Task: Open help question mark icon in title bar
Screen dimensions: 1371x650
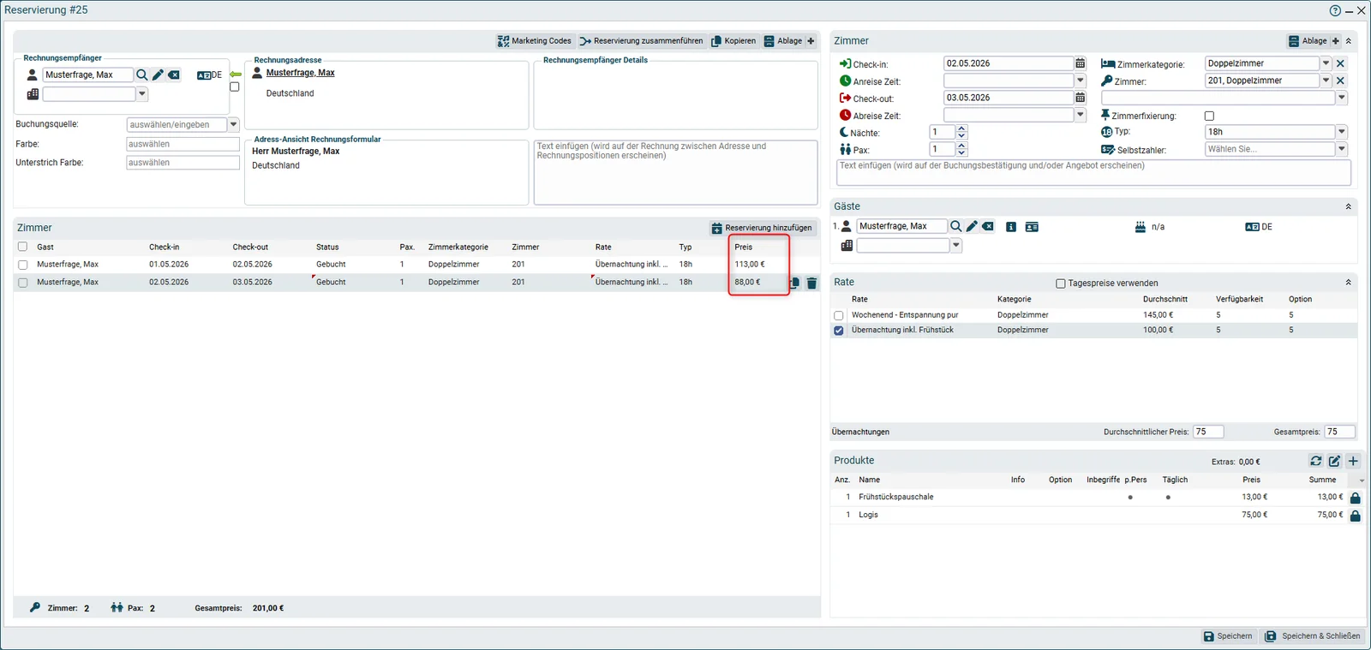Action: point(1335,10)
